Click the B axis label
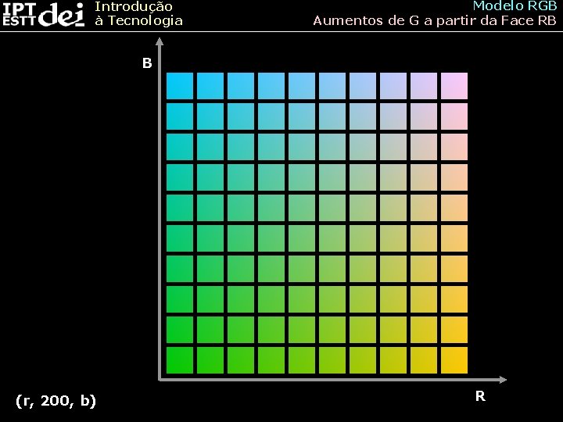 click(147, 63)
